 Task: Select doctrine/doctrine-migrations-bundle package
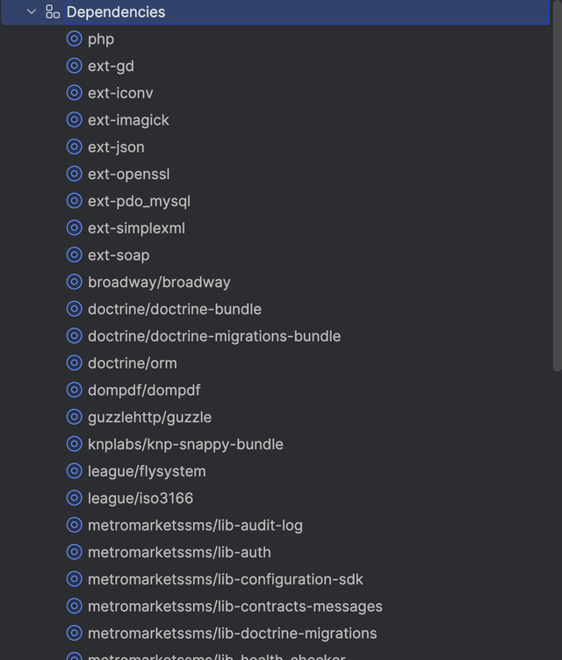pos(213,336)
